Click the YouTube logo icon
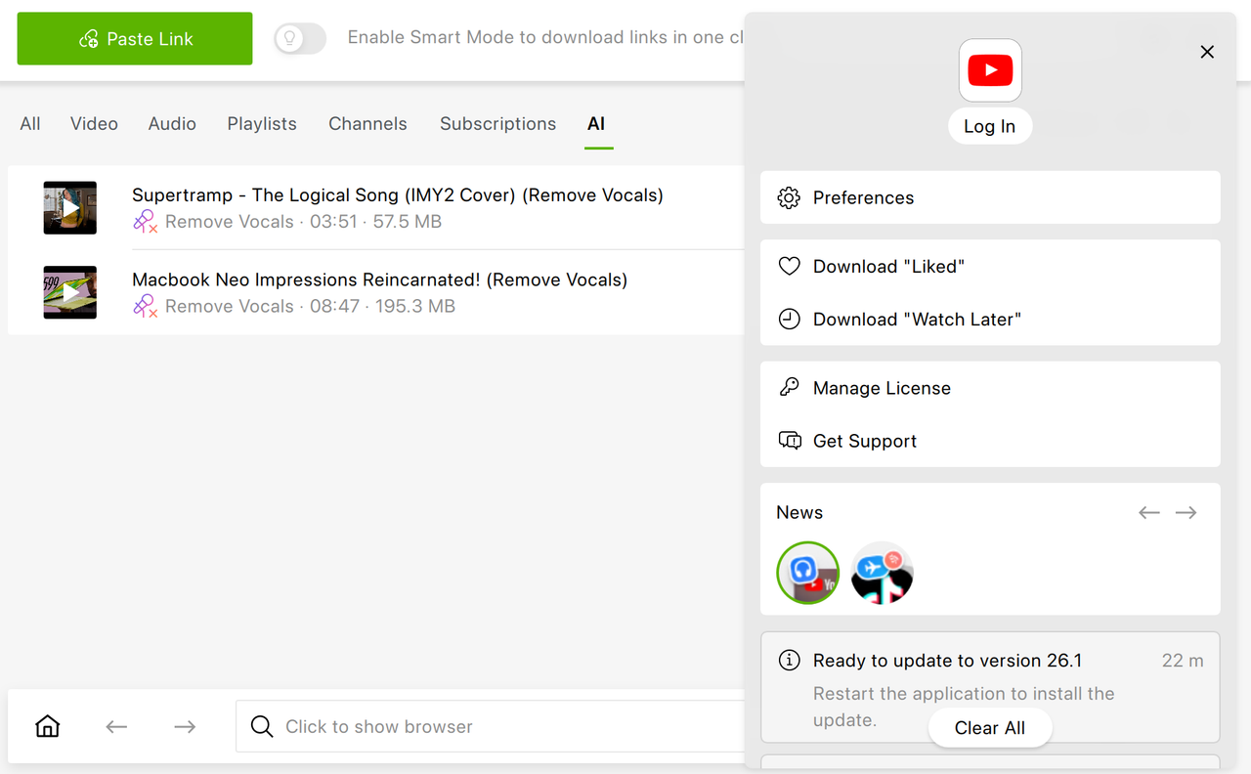This screenshot has width=1251, height=774. point(990,70)
